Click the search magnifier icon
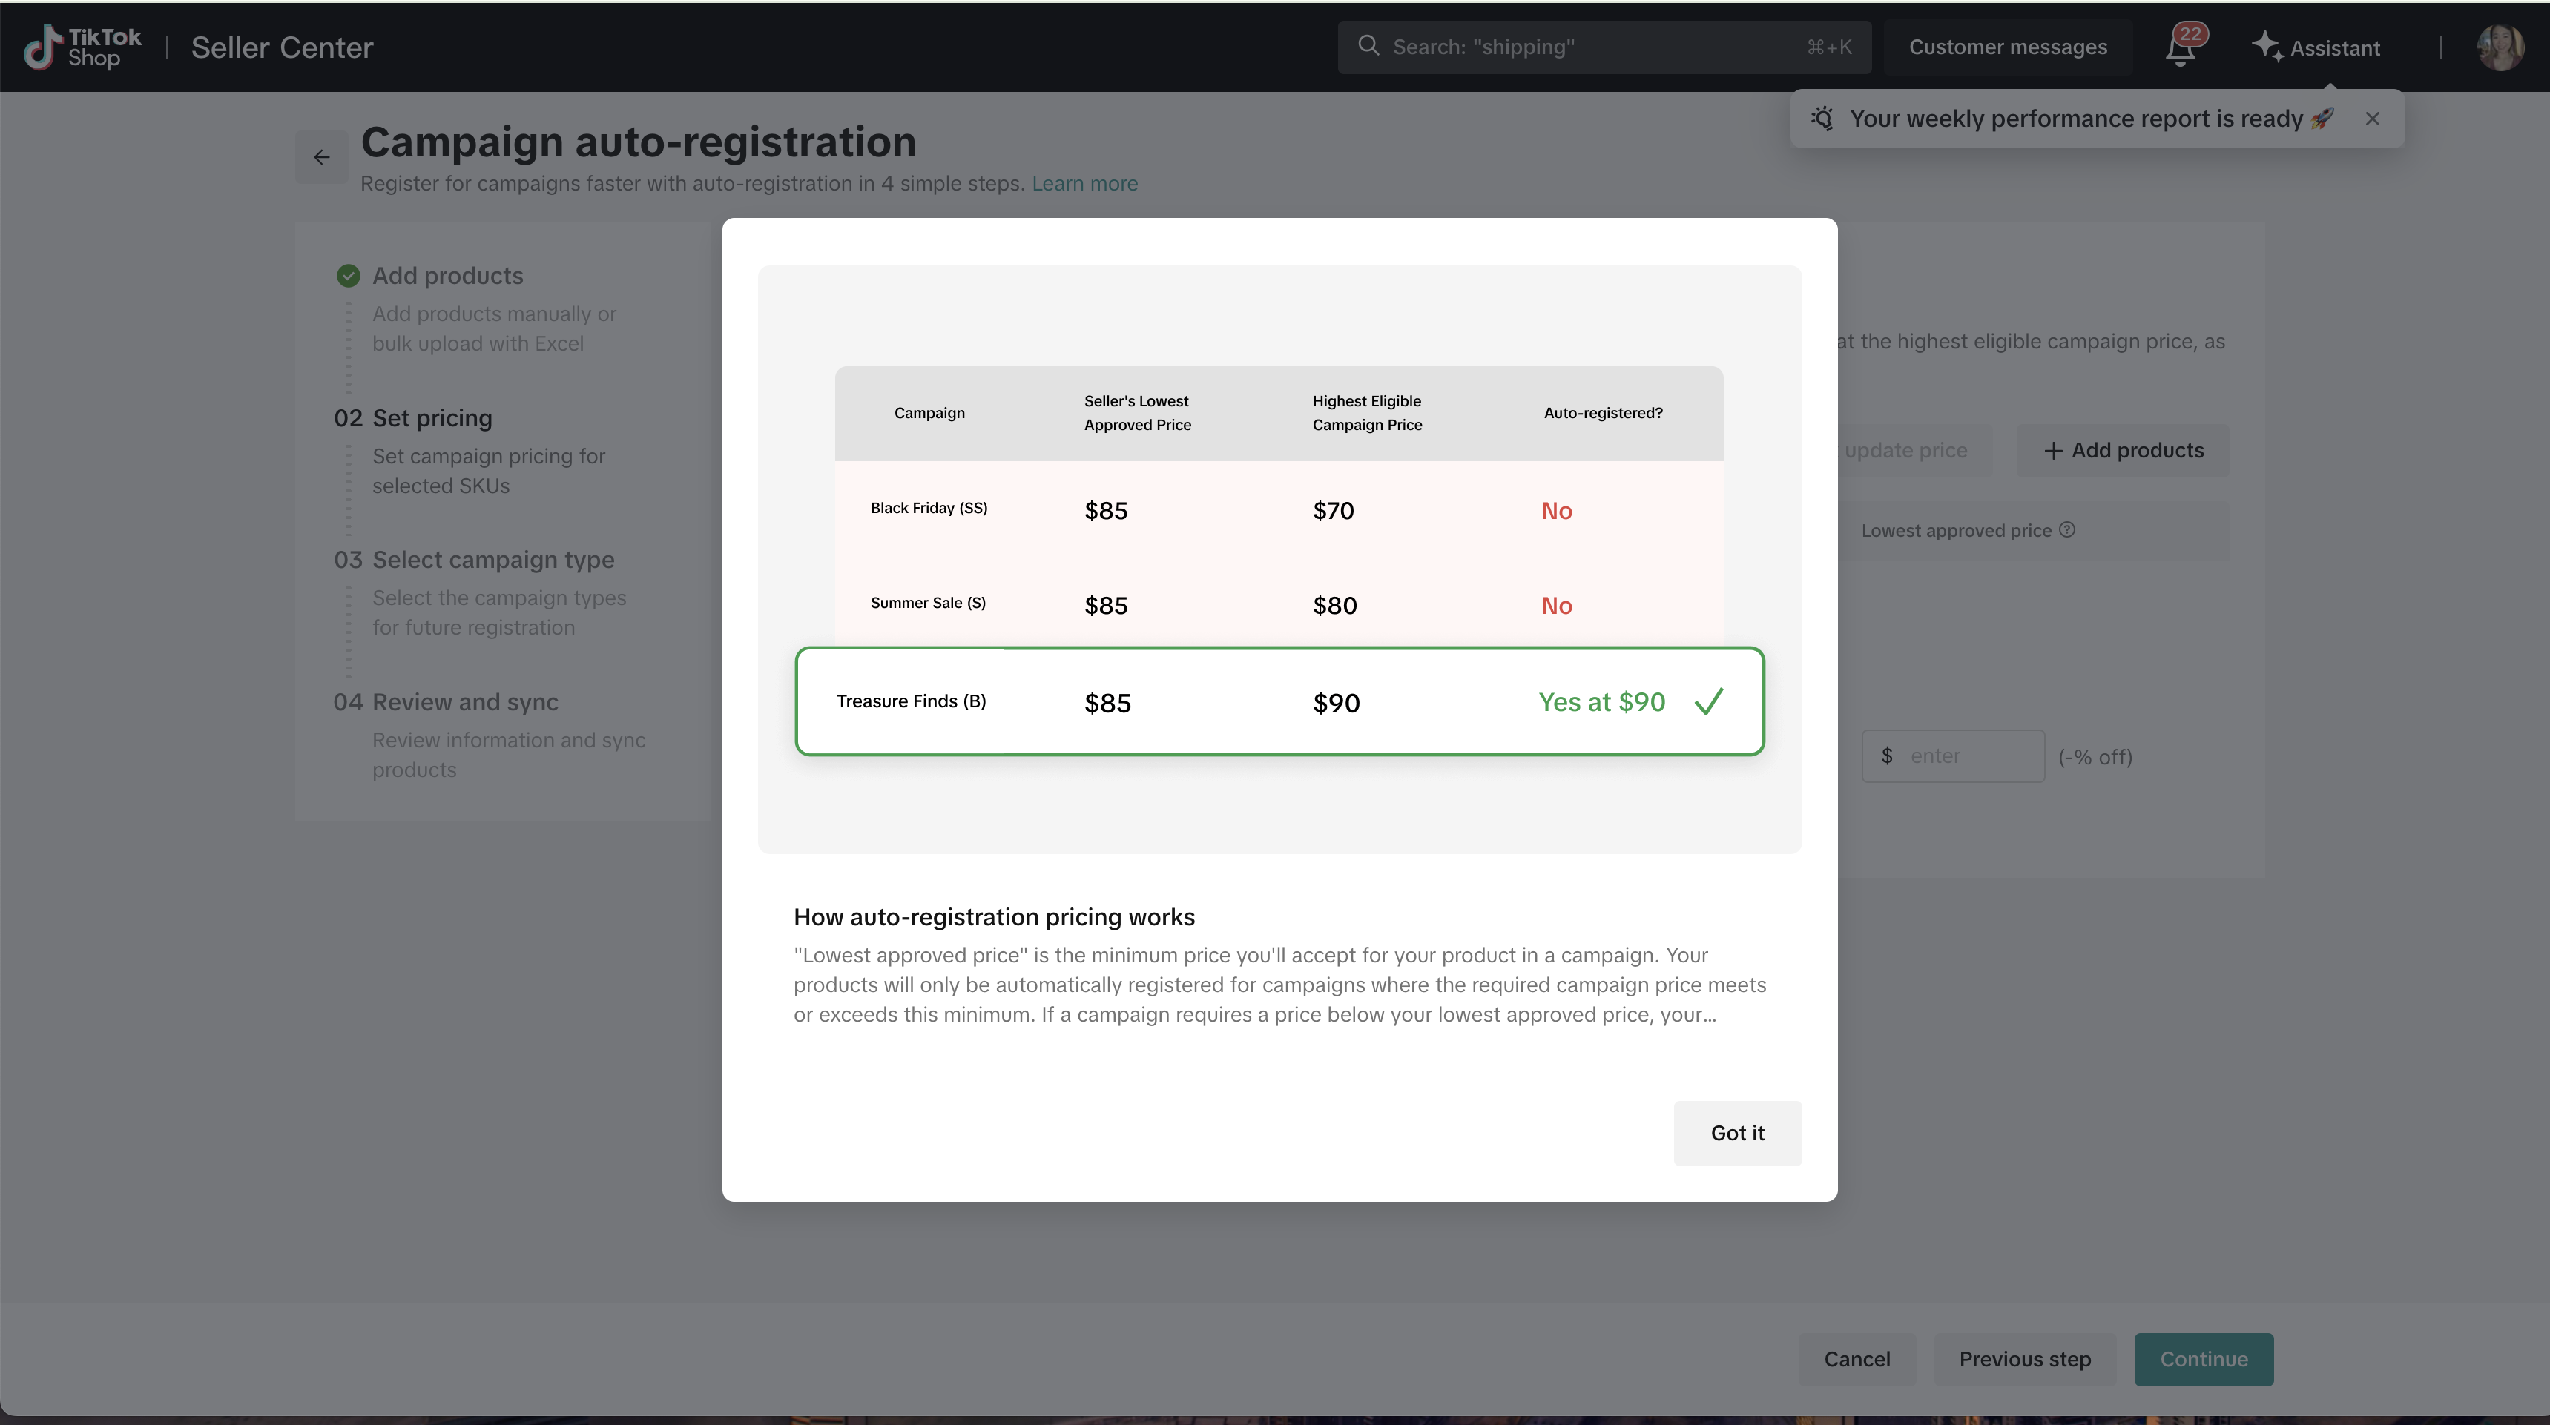2550x1425 pixels. point(1368,45)
